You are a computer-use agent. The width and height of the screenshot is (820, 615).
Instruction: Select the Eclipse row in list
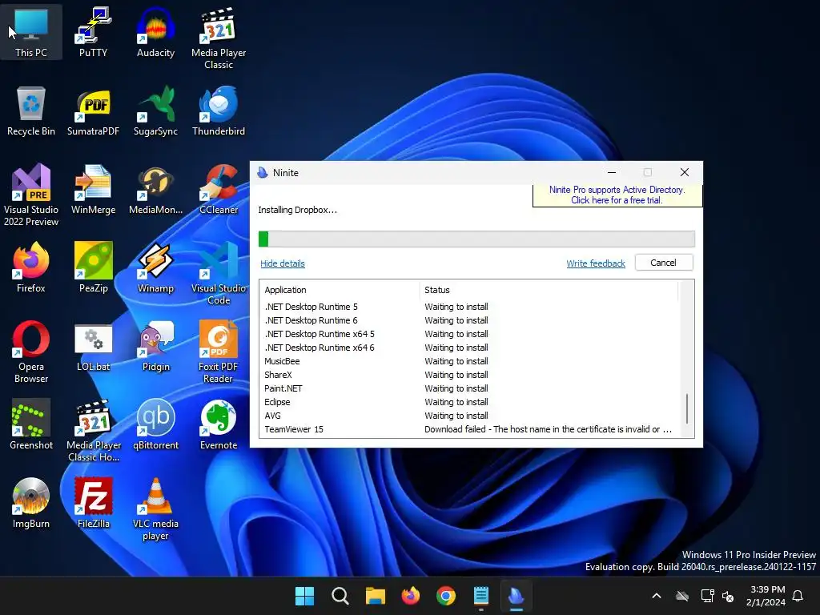point(469,402)
